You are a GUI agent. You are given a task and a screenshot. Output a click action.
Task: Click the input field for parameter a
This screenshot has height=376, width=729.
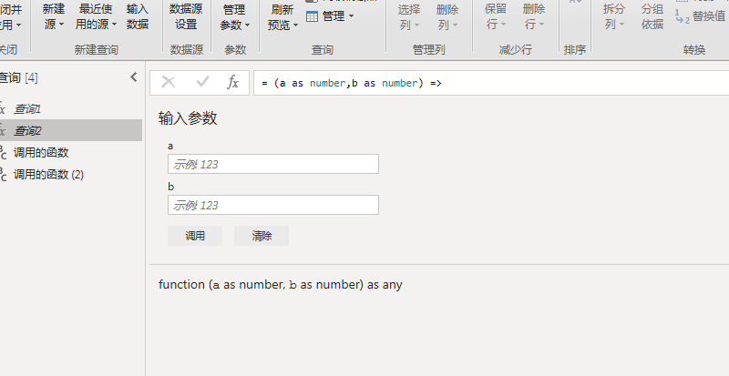tap(272, 164)
